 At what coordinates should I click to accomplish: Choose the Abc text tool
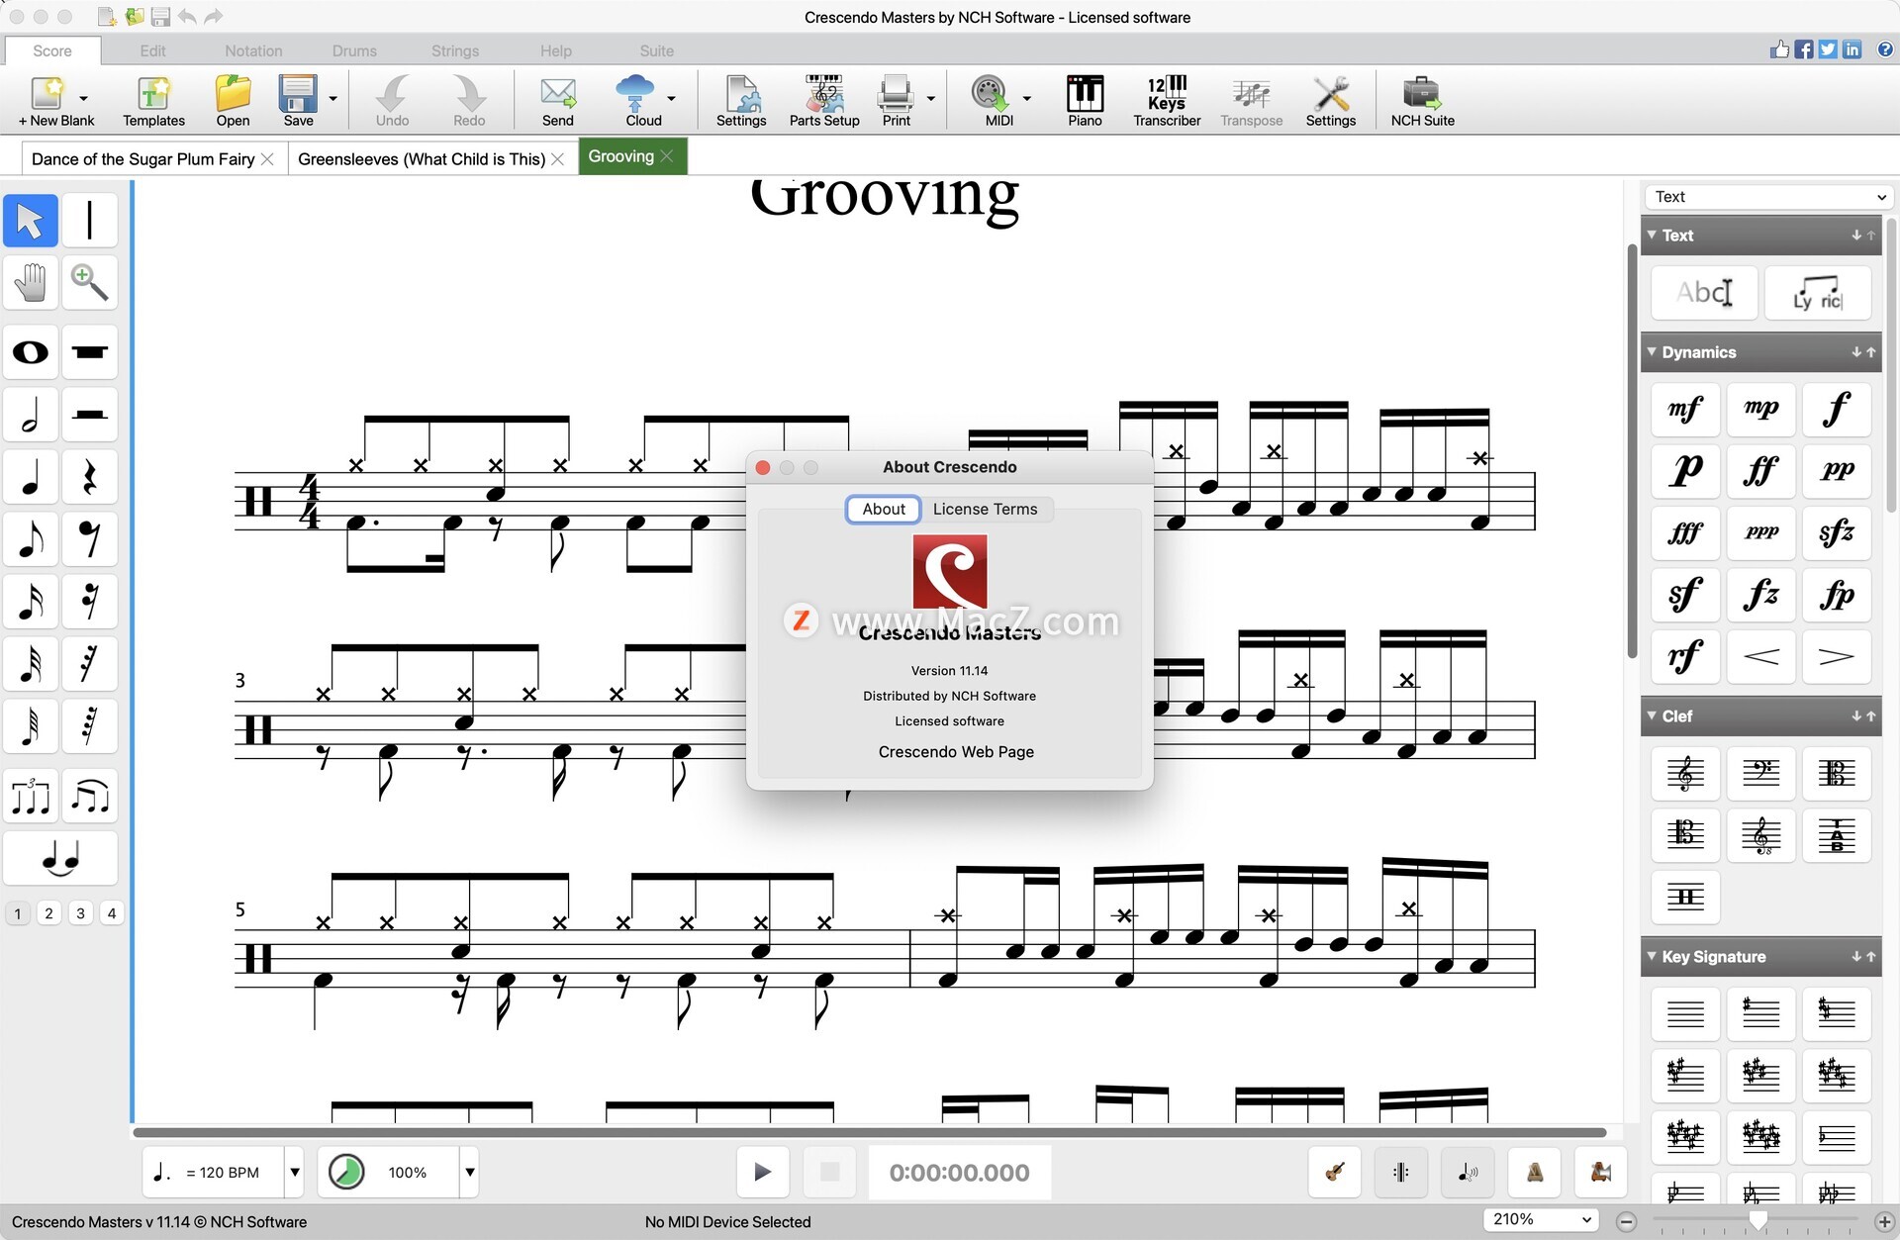click(x=1704, y=293)
